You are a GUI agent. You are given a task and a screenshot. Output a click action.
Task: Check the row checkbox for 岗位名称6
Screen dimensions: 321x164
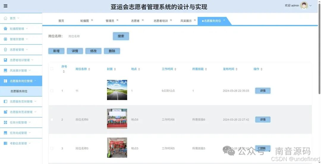point(52,119)
